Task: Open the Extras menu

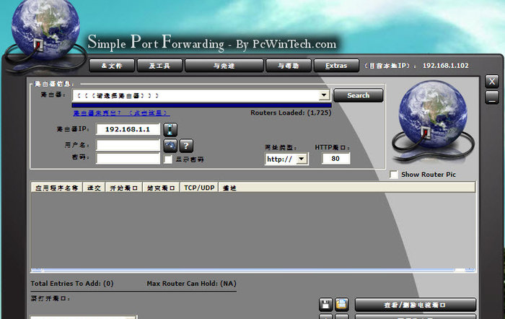Action: (336, 66)
